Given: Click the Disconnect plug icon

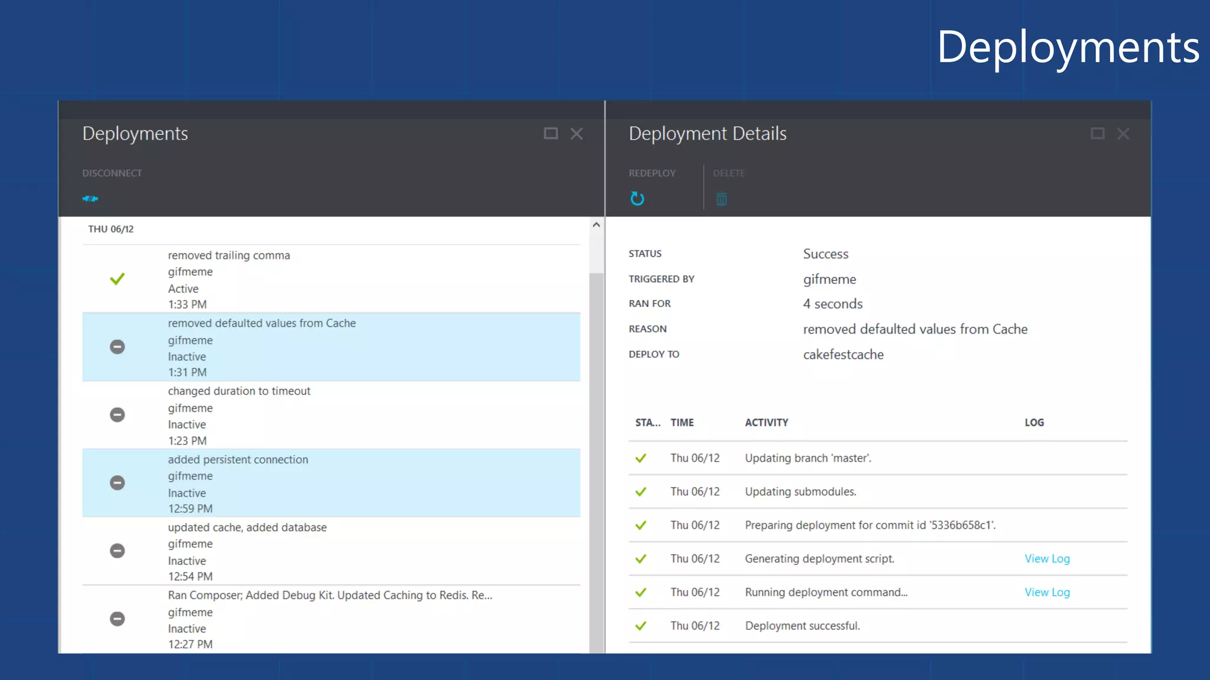Looking at the screenshot, I should pyautogui.click(x=90, y=198).
